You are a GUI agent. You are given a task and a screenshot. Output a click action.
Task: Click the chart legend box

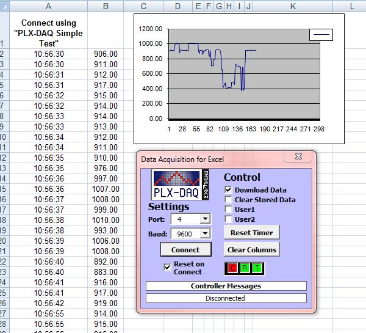tap(321, 35)
